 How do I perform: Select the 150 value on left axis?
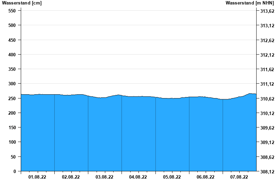12,127
